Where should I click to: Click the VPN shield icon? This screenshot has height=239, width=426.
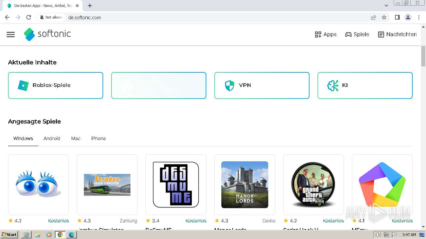point(230,85)
